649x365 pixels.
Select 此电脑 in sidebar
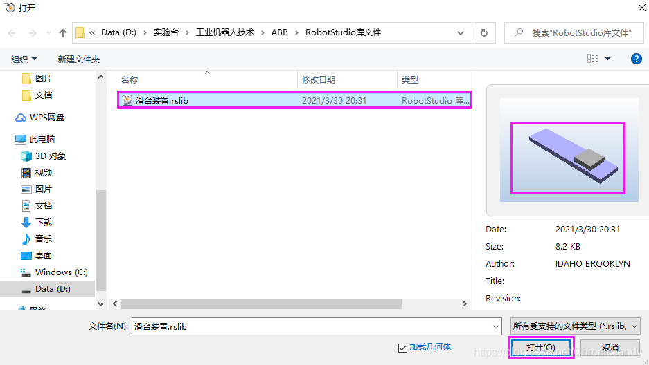coord(35,140)
